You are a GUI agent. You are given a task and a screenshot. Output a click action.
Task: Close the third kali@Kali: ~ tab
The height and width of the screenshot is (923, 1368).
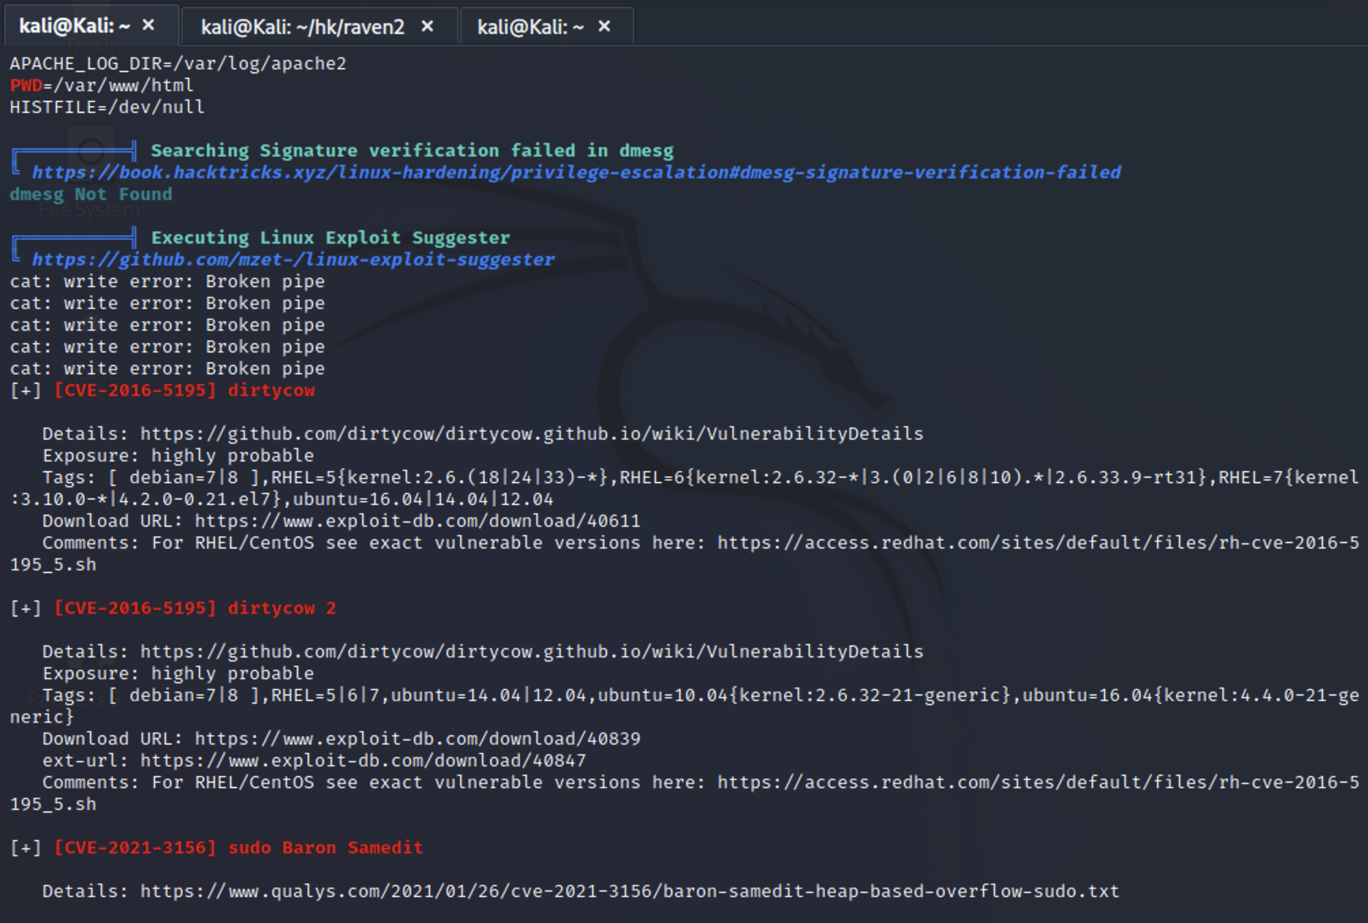[x=604, y=27]
